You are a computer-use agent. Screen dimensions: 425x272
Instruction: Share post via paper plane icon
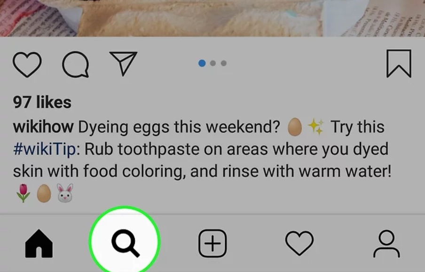(x=123, y=64)
